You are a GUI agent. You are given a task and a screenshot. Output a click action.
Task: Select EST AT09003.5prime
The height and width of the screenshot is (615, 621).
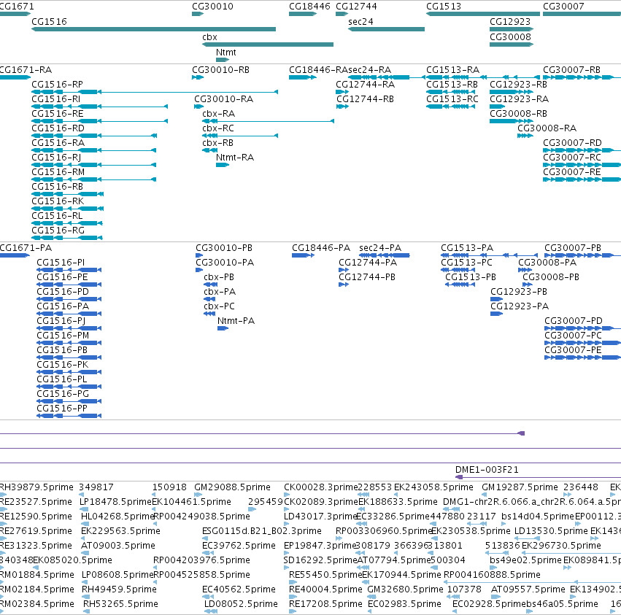click(118, 546)
